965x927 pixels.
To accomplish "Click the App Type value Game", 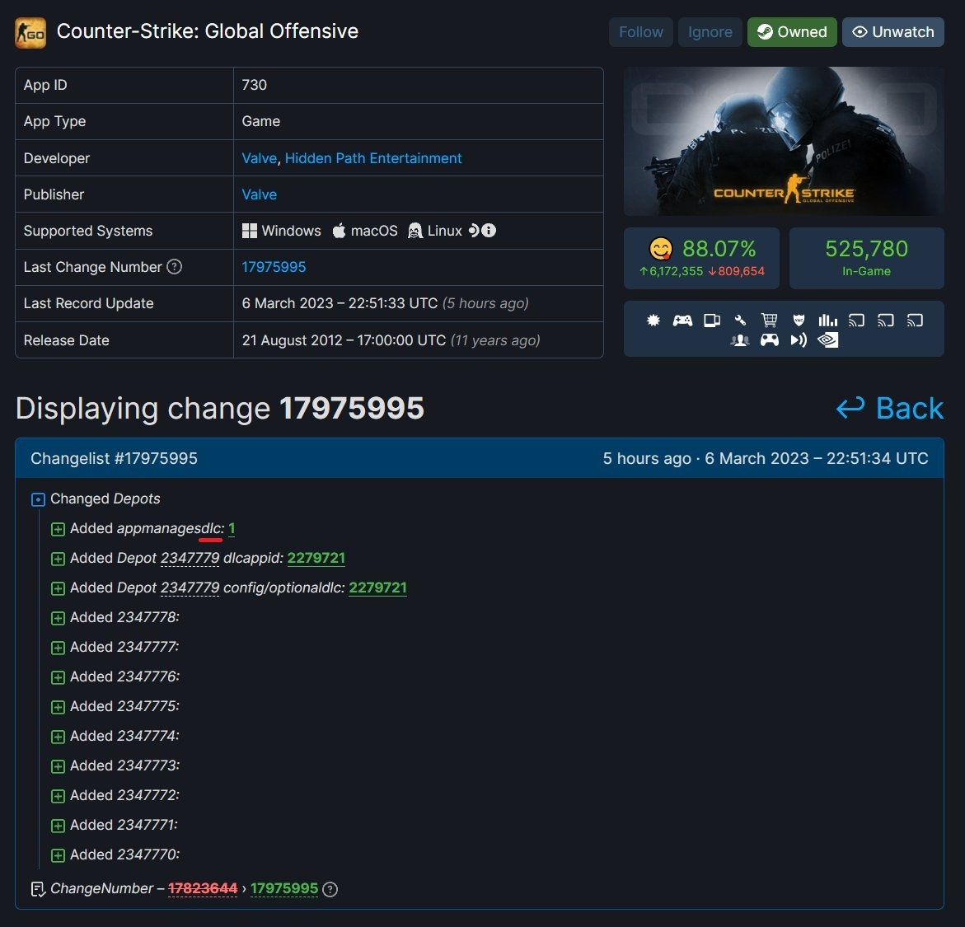I will (261, 121).
